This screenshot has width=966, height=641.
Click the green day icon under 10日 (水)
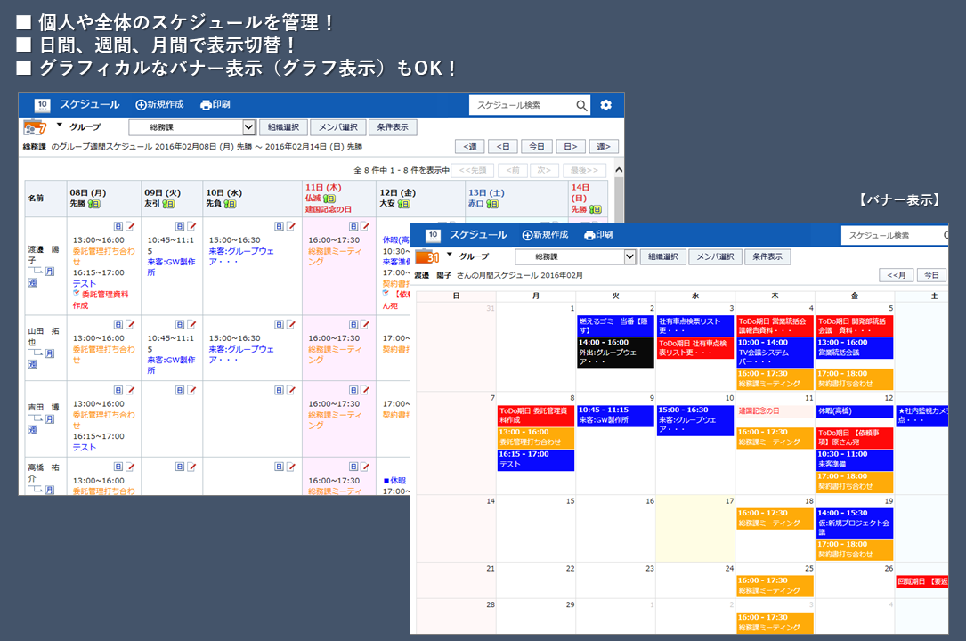click(231, 204)
